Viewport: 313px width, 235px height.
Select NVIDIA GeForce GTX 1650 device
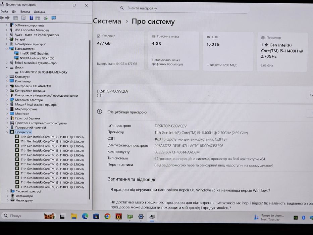point(37,58)
